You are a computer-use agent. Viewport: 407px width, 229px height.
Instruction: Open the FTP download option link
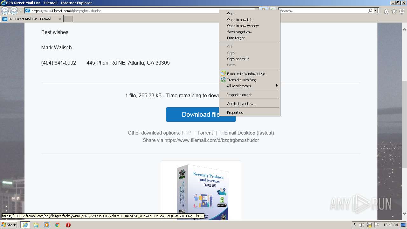[186, 133]
